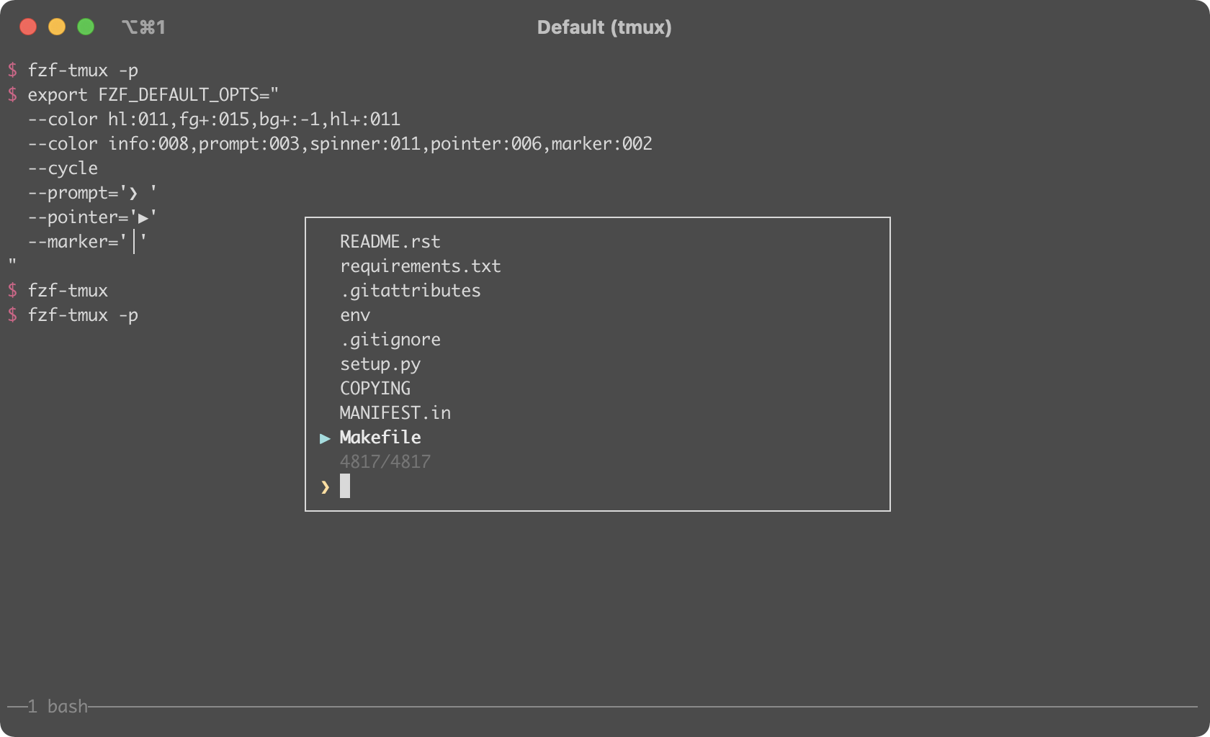1210x737 pixels.
Task: Click the block cursor in the fzf input
Action: (x=346, y=486)
